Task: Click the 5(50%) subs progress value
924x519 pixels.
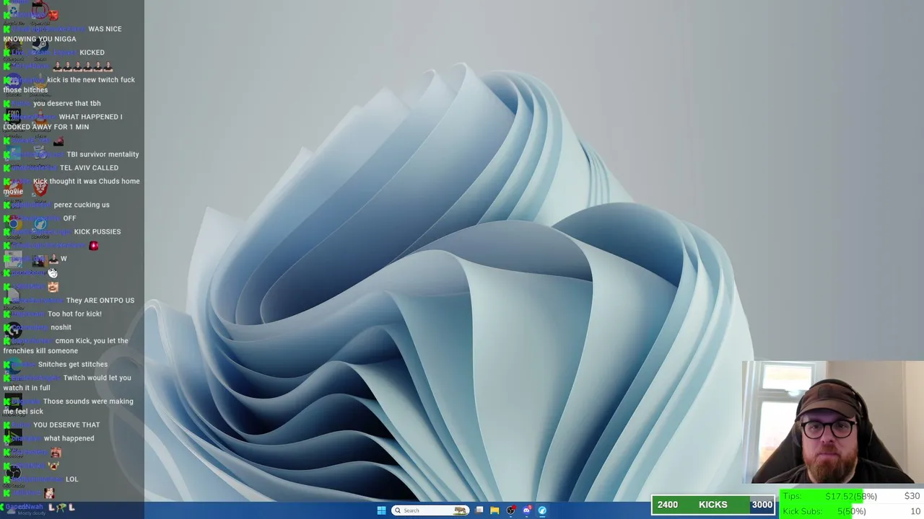Action: point(851,511)
